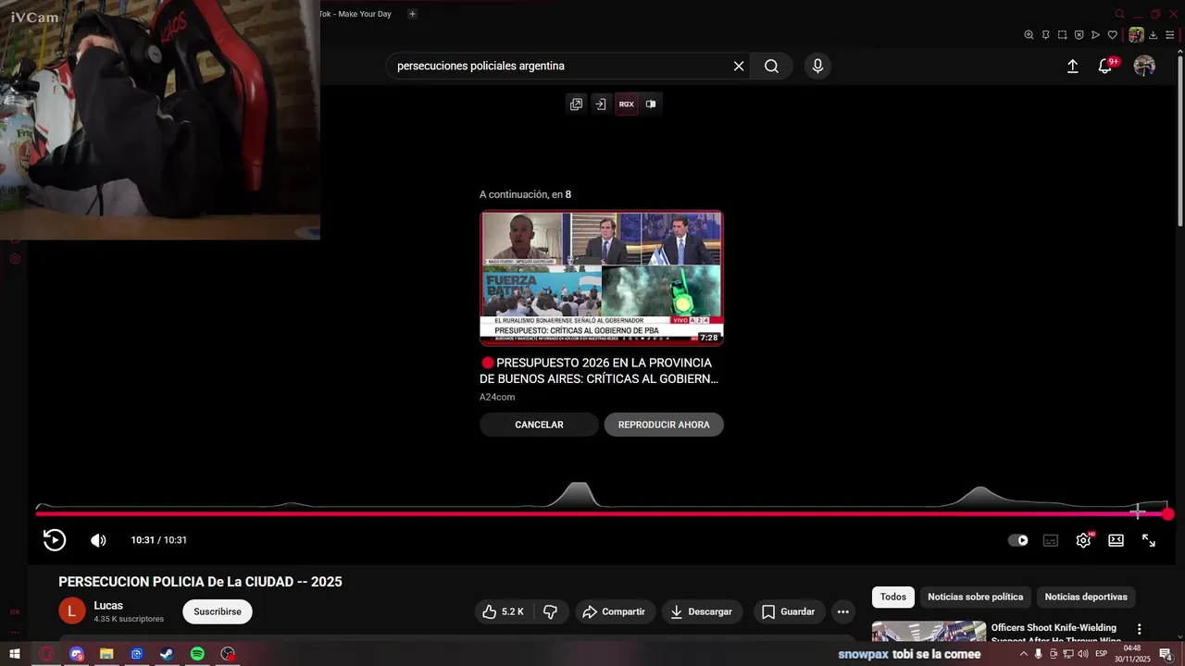Click the search magnifier button

(771, 66)
